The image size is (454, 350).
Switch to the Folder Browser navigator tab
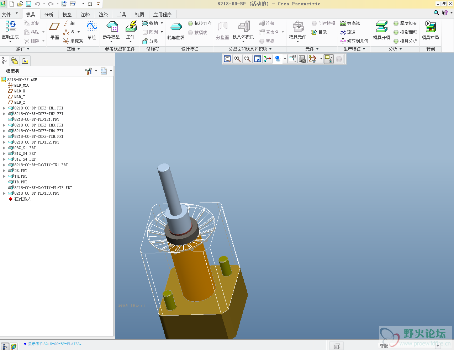15,61
